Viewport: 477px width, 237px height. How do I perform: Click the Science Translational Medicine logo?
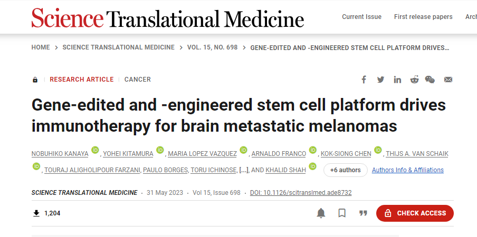tap(168, 18)
